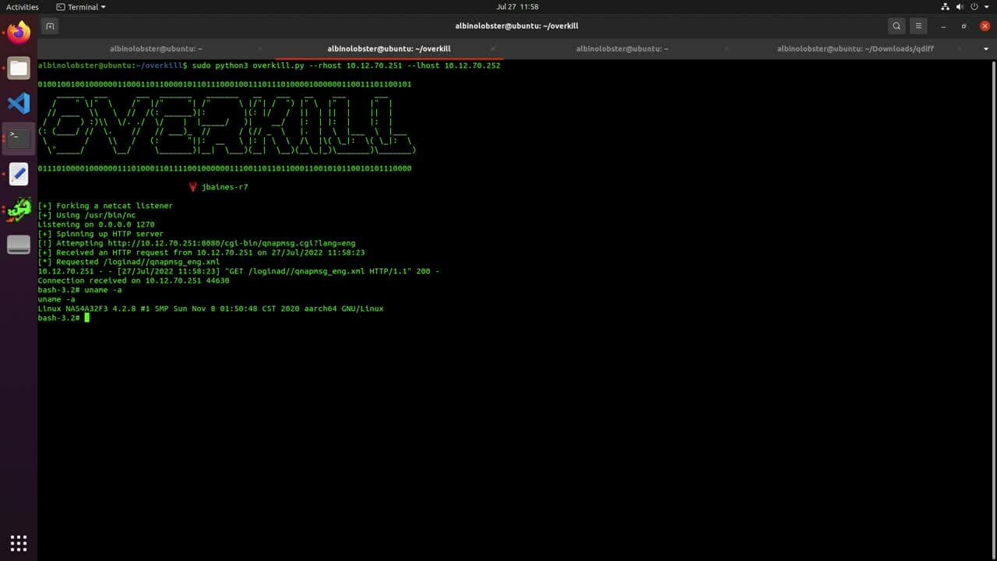Click the sudo python3 overkill.py command text
The width and height of the screenshot is (997, 561).
coord(346,65)
